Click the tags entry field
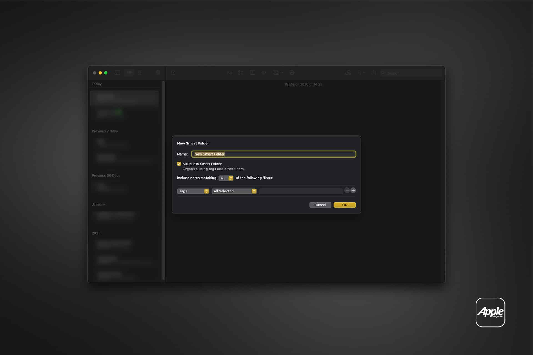Image resolution: width=533 pixels, height=355 pixels. (301, 191)
